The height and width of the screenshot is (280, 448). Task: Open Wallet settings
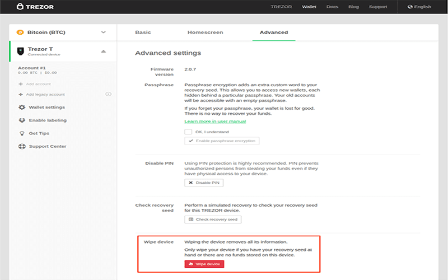click(x=47, y=107)
